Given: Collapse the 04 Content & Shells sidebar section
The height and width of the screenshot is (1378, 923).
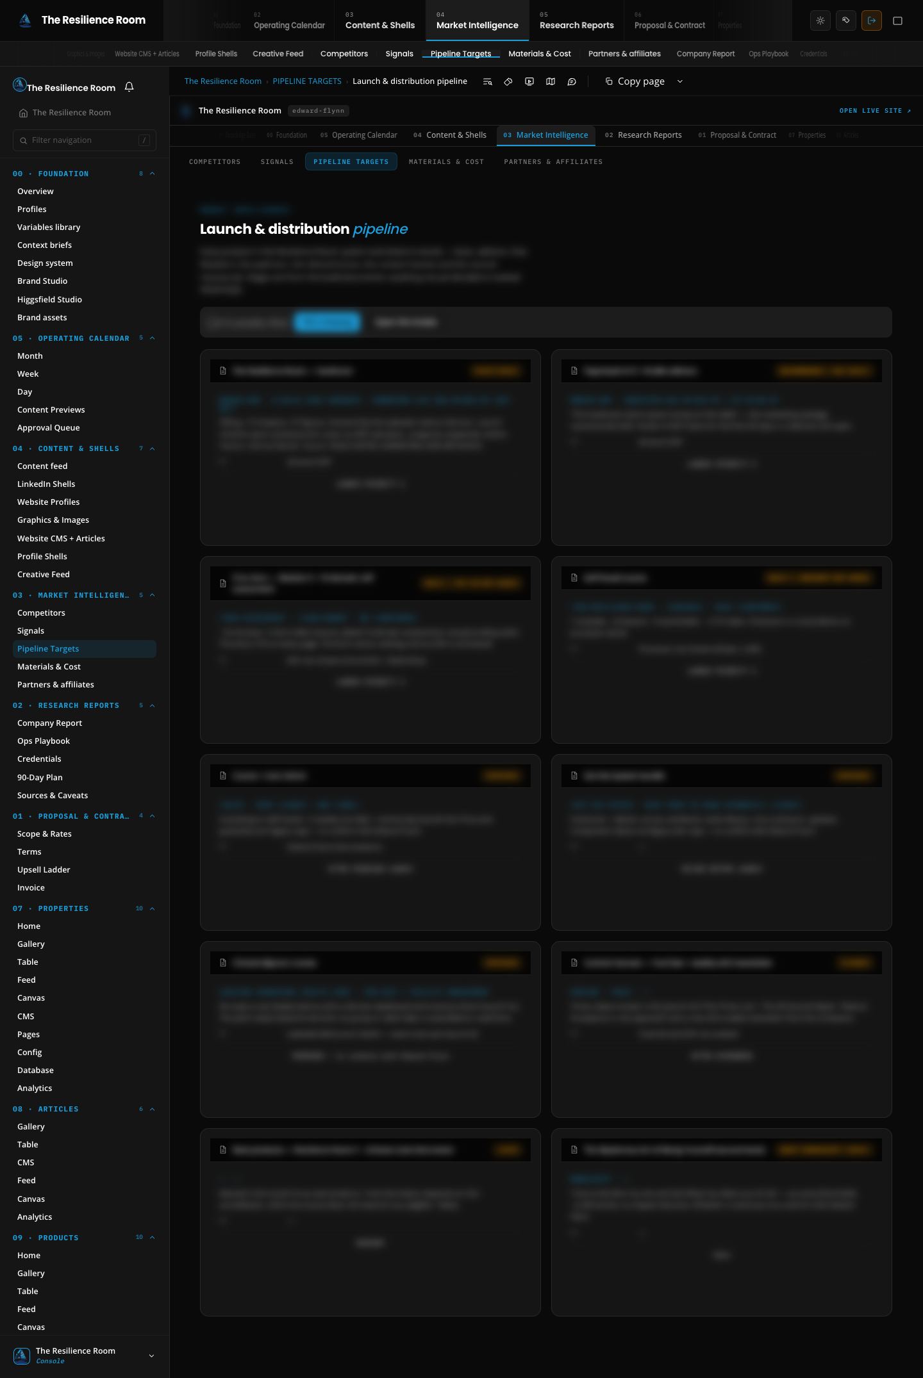Looking at the screenshot, I should point(152,448).
